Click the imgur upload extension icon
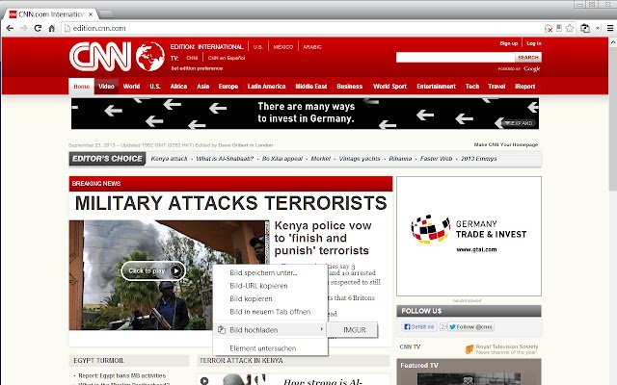617x385 pixels. [585, 28]
